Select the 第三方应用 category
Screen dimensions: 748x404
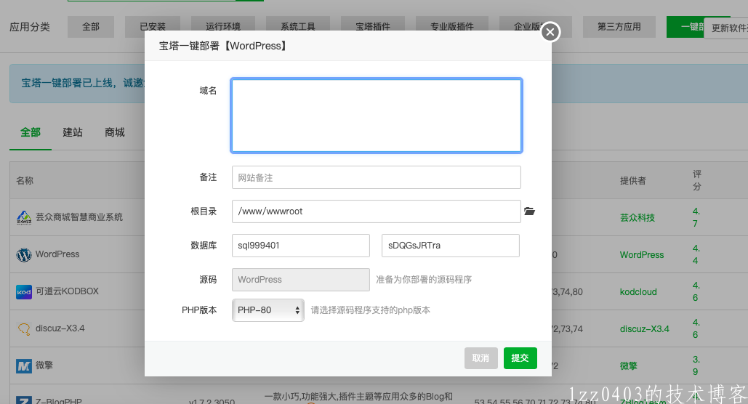(x=619, y=27)
